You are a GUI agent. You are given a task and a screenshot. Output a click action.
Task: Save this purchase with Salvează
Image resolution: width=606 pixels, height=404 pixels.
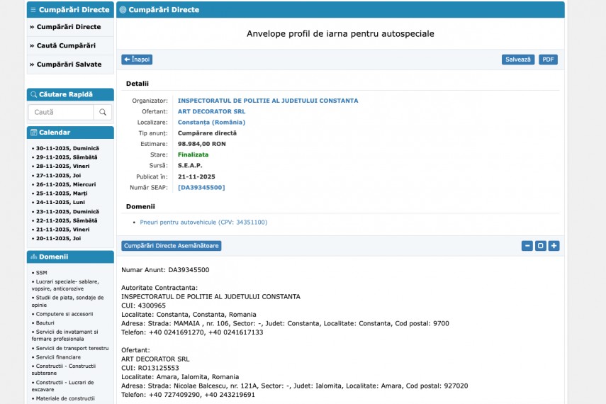[x=517, y=60]
